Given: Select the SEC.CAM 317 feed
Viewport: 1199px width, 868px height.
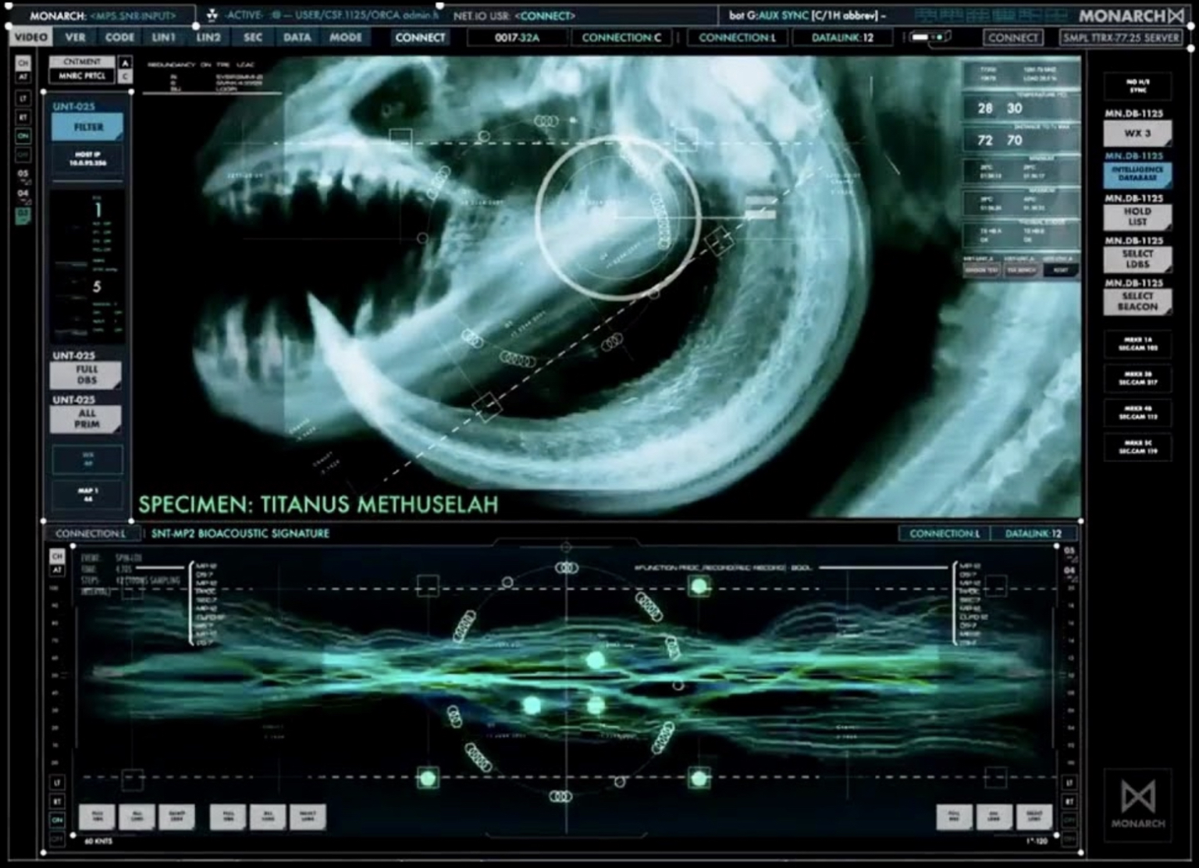Looking at the screenshot, I should [x=1137, y=378].
